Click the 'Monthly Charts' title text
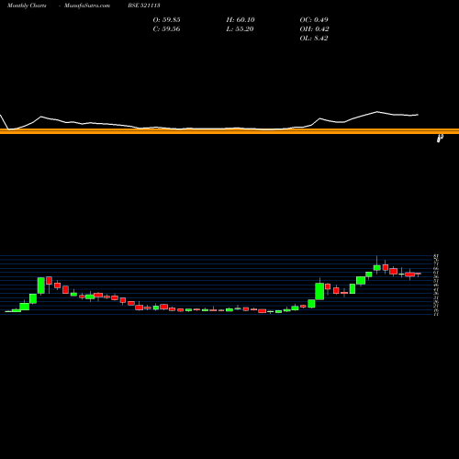 (27, 6)
